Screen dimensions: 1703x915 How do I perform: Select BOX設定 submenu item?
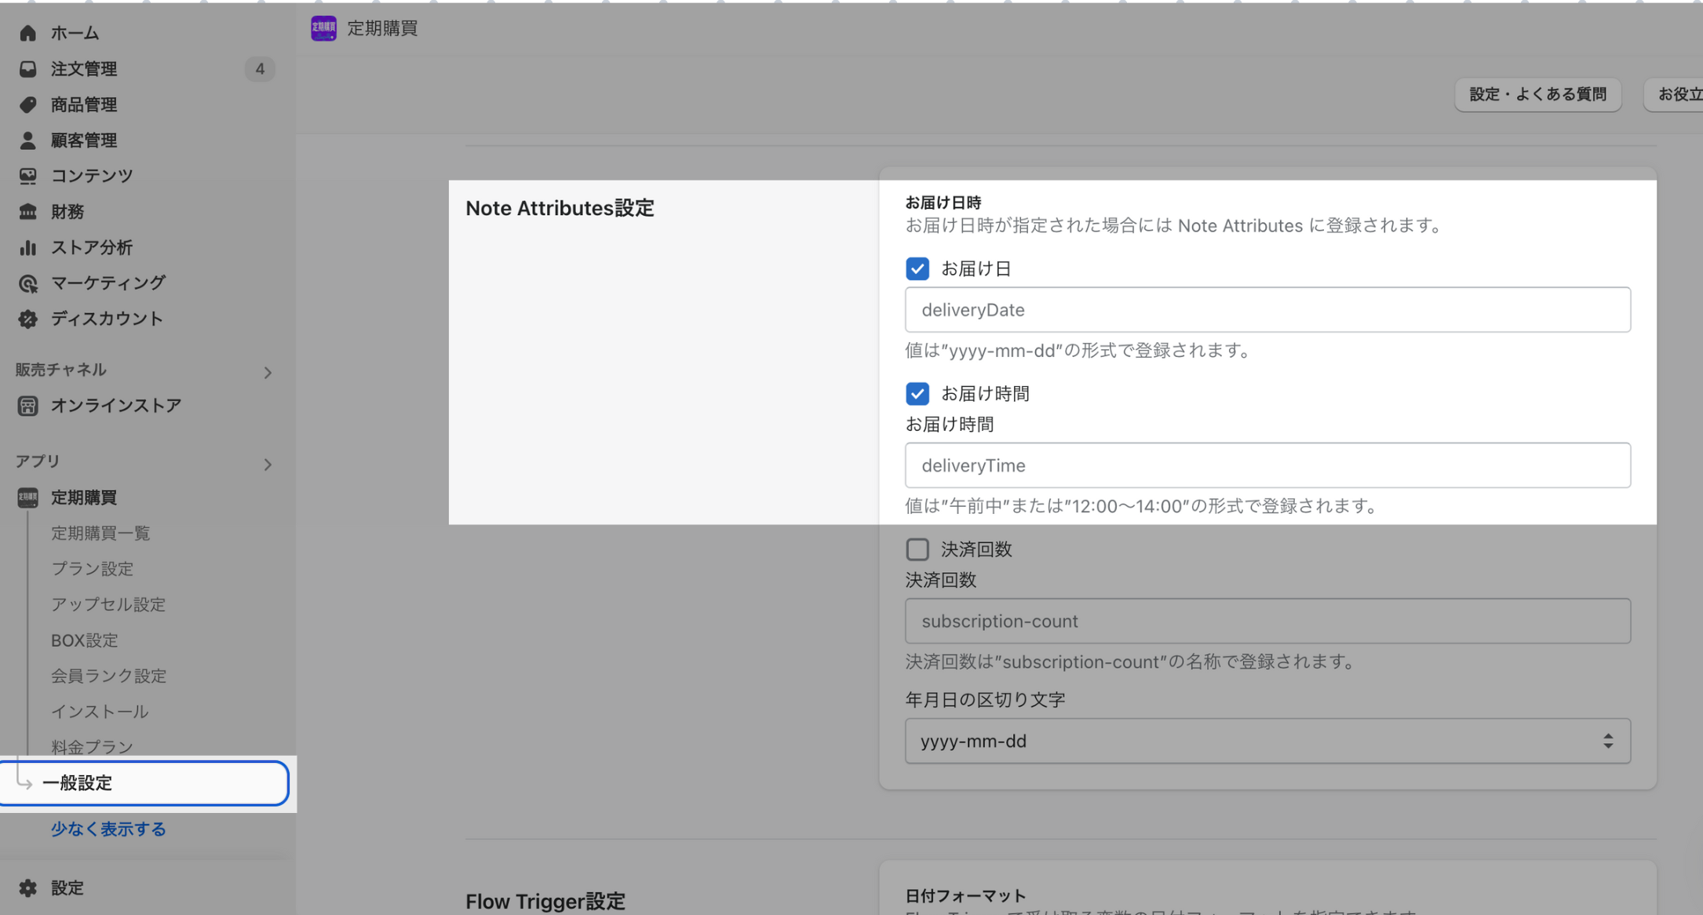(85, 640)
